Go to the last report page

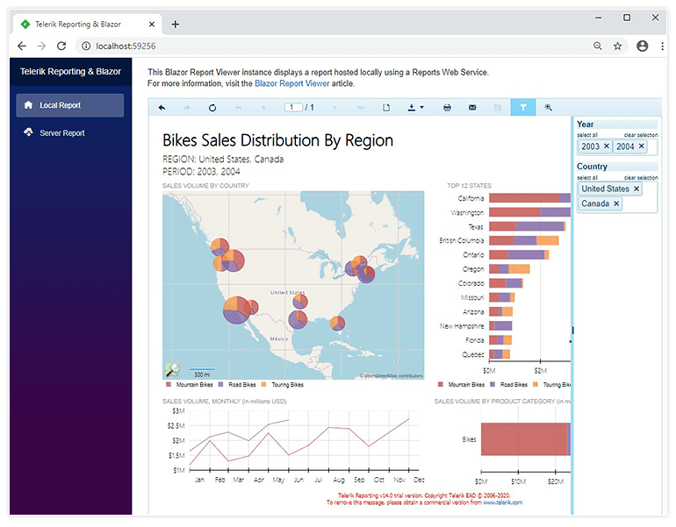pyautogui.click(x=361, y=108)
